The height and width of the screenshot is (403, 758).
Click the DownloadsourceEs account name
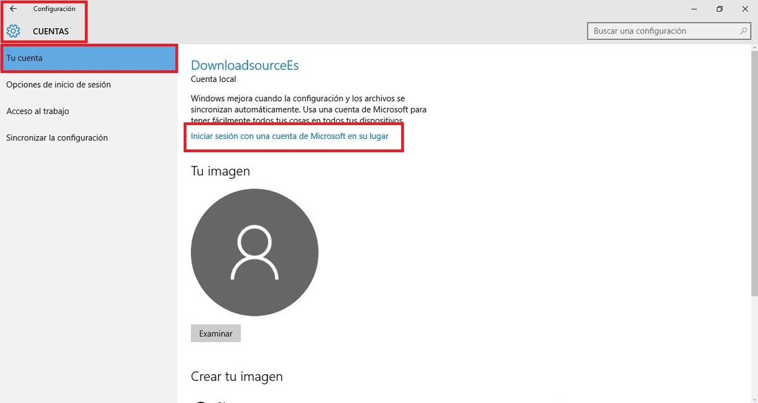(x=245, y=65)
